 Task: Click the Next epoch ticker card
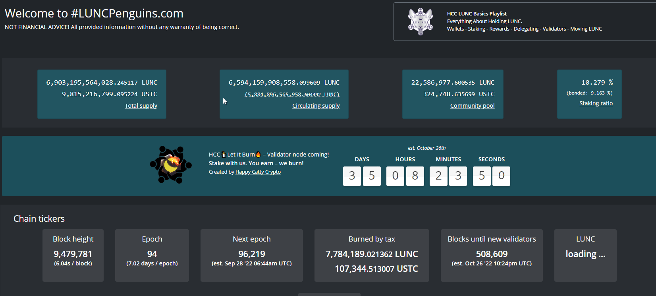(251, 255)
